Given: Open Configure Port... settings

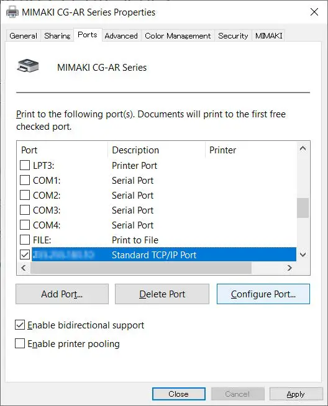Looking at the screenshot, I should (x=263, y=294).
